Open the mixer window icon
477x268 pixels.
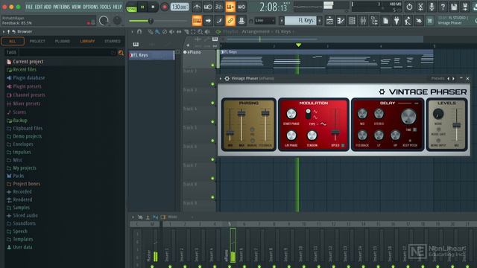click(363, 21)
